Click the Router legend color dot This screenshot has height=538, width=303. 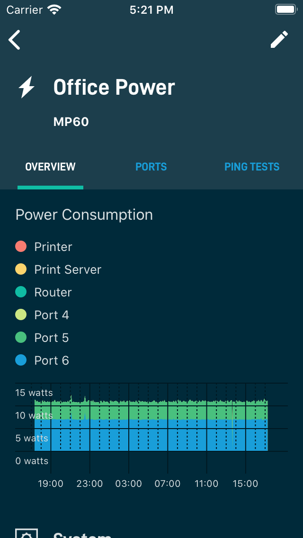click(x=20, y=291)
